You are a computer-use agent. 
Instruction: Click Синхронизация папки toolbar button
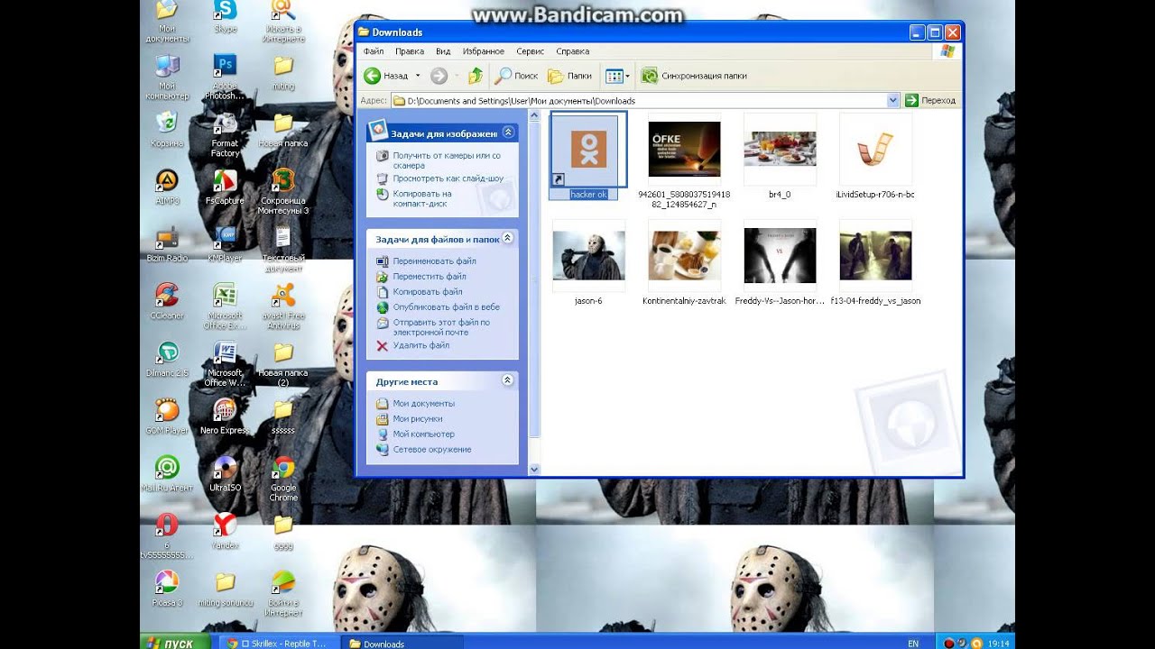[694, 76]
